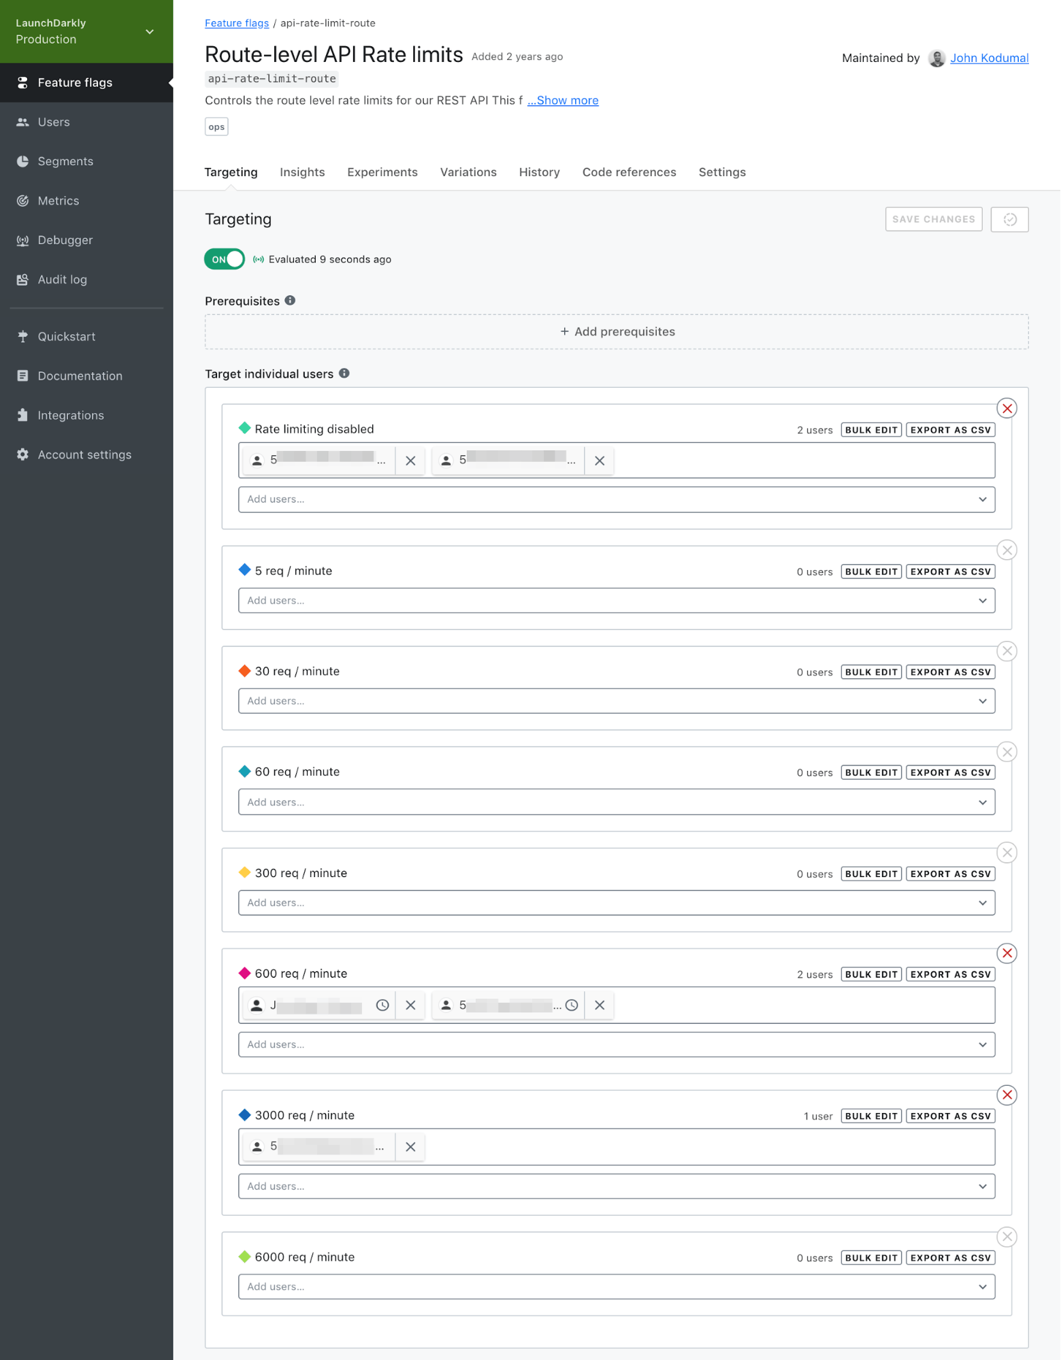
Task: Open the Debugger sidebar icon
Action: (22, 240)
